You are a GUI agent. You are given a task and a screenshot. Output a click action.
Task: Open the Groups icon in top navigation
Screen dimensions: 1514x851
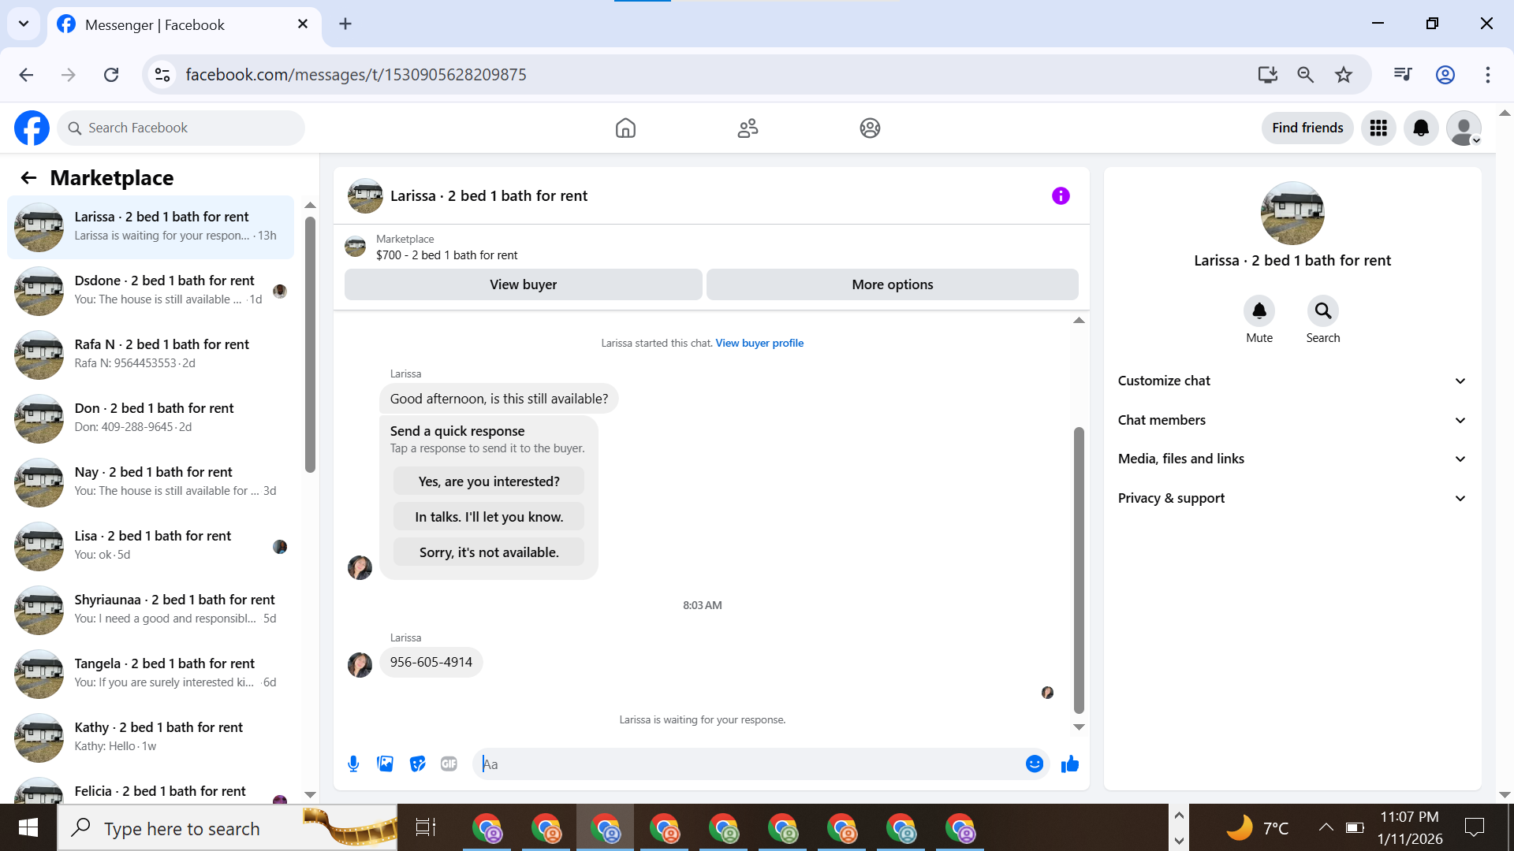(870, 128)
